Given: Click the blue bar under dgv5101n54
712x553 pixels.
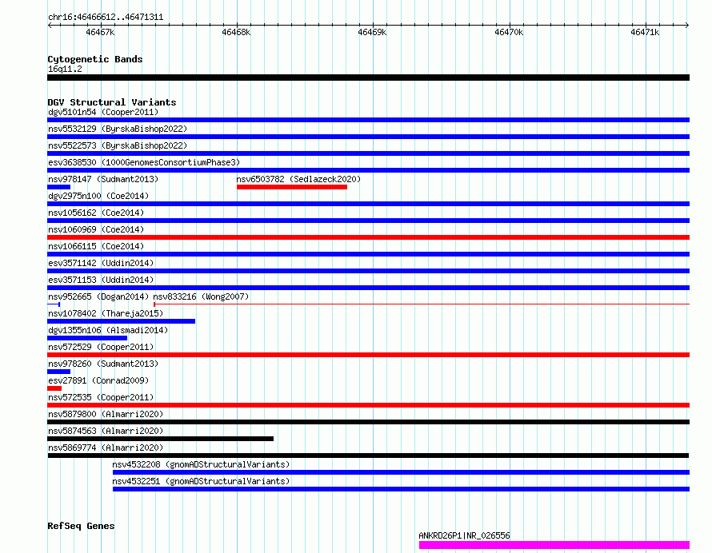Looking at the screenshot, I should pos(368,120).
